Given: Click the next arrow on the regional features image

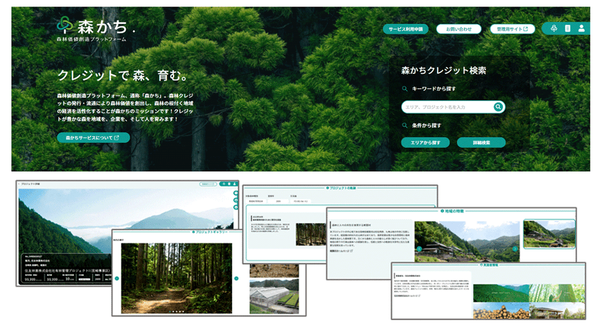Looking at the screenshot, I should (x=514, y=249).
